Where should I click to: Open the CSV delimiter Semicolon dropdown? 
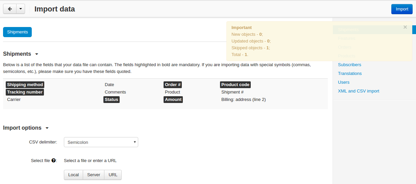pos(101,142)
